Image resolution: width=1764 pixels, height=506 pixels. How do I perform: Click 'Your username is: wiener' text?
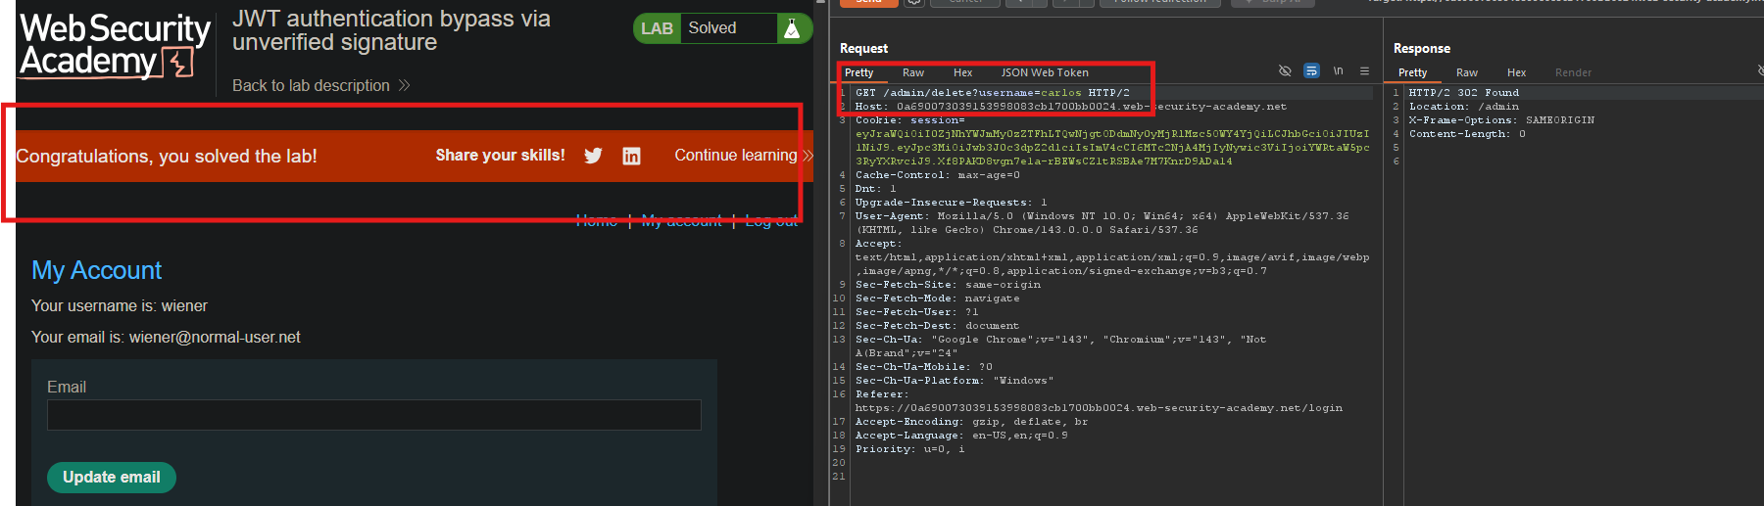click(x=120, y=306)
